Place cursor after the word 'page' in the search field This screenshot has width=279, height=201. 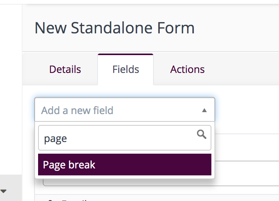(x=68, y=139)
